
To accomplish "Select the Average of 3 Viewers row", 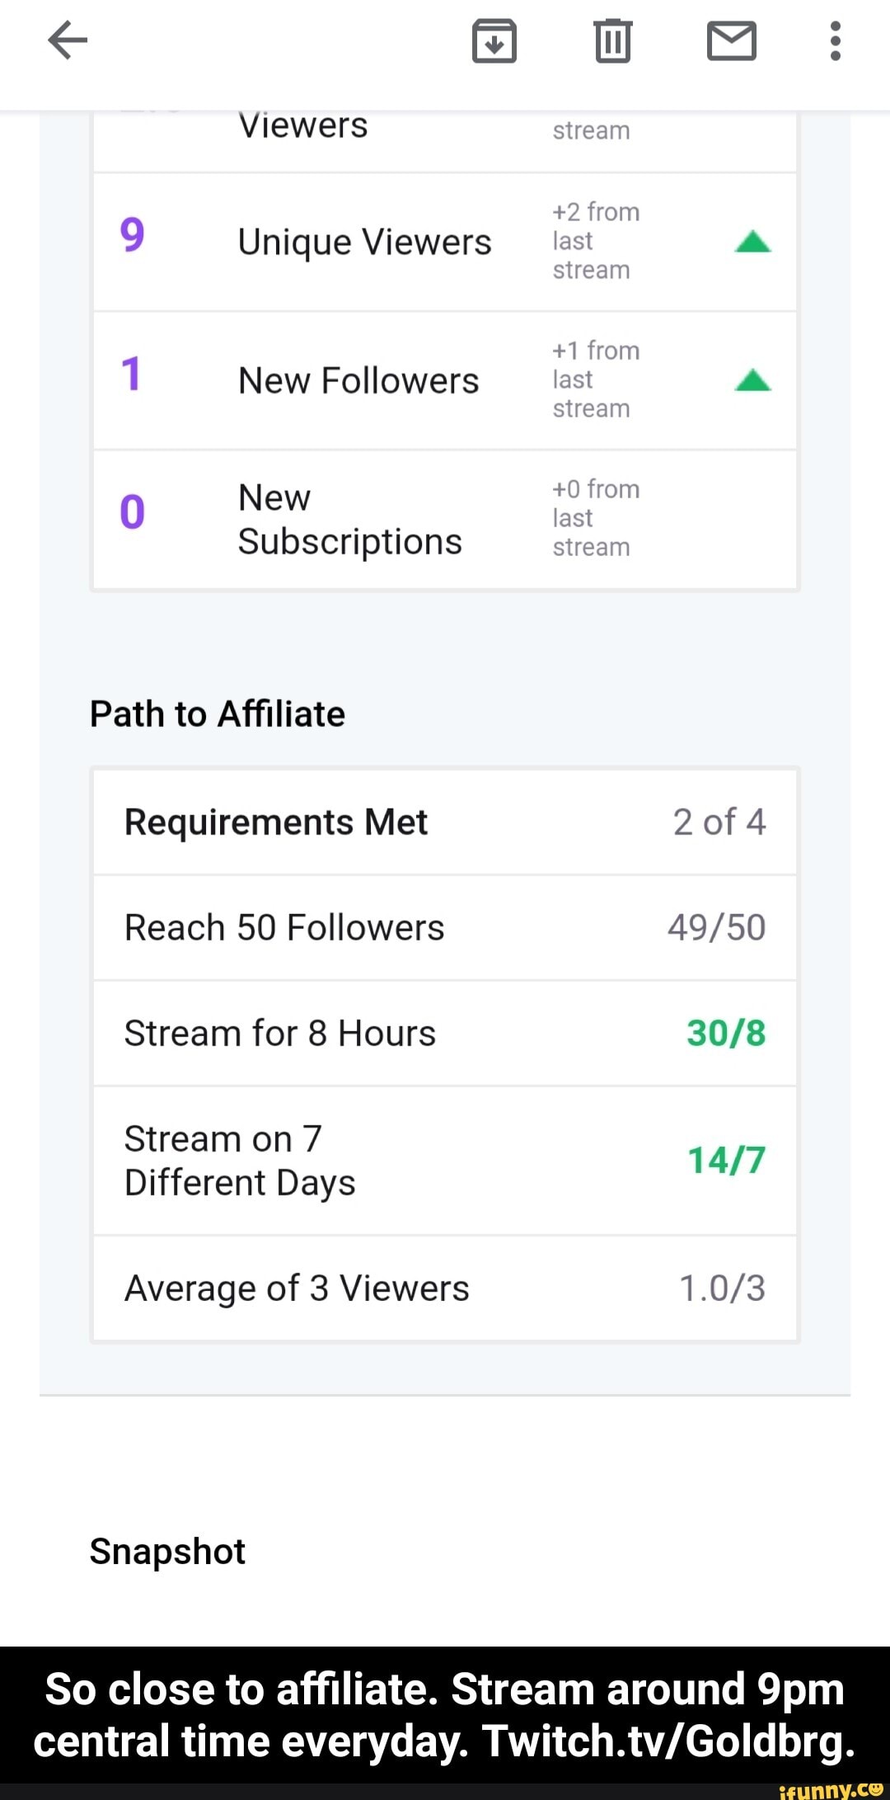I will [x=445, y=1288].
